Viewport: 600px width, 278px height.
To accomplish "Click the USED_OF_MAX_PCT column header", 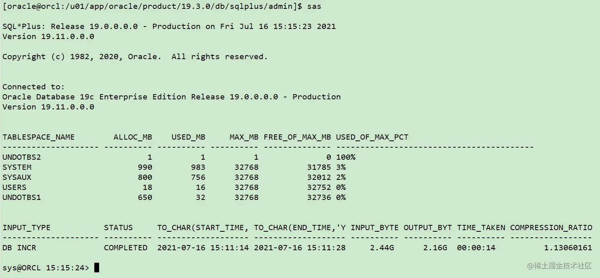I will click(x=372, y=137).
